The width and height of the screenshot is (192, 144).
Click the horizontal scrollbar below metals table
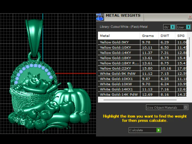140,100
